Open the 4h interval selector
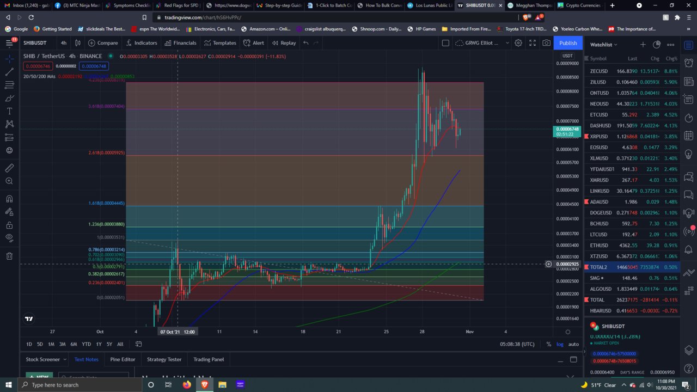697x392 pixels. [64, 43]
